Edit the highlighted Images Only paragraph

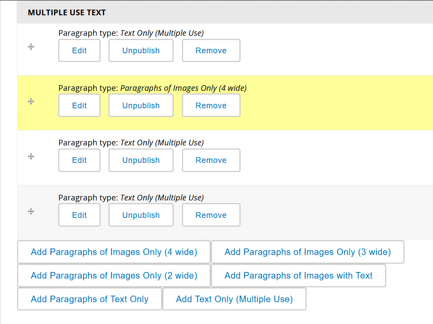coord(79,105)
